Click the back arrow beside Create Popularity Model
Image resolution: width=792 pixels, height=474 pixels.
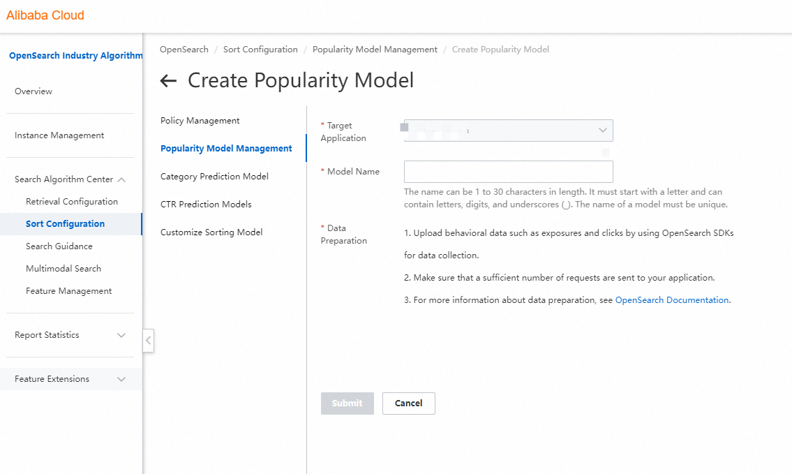coord(168,81)
